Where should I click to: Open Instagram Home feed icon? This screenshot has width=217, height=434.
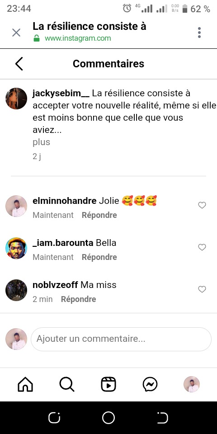(25, 384)
